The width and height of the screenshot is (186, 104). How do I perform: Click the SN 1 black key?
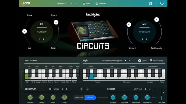tap(30, 73)
